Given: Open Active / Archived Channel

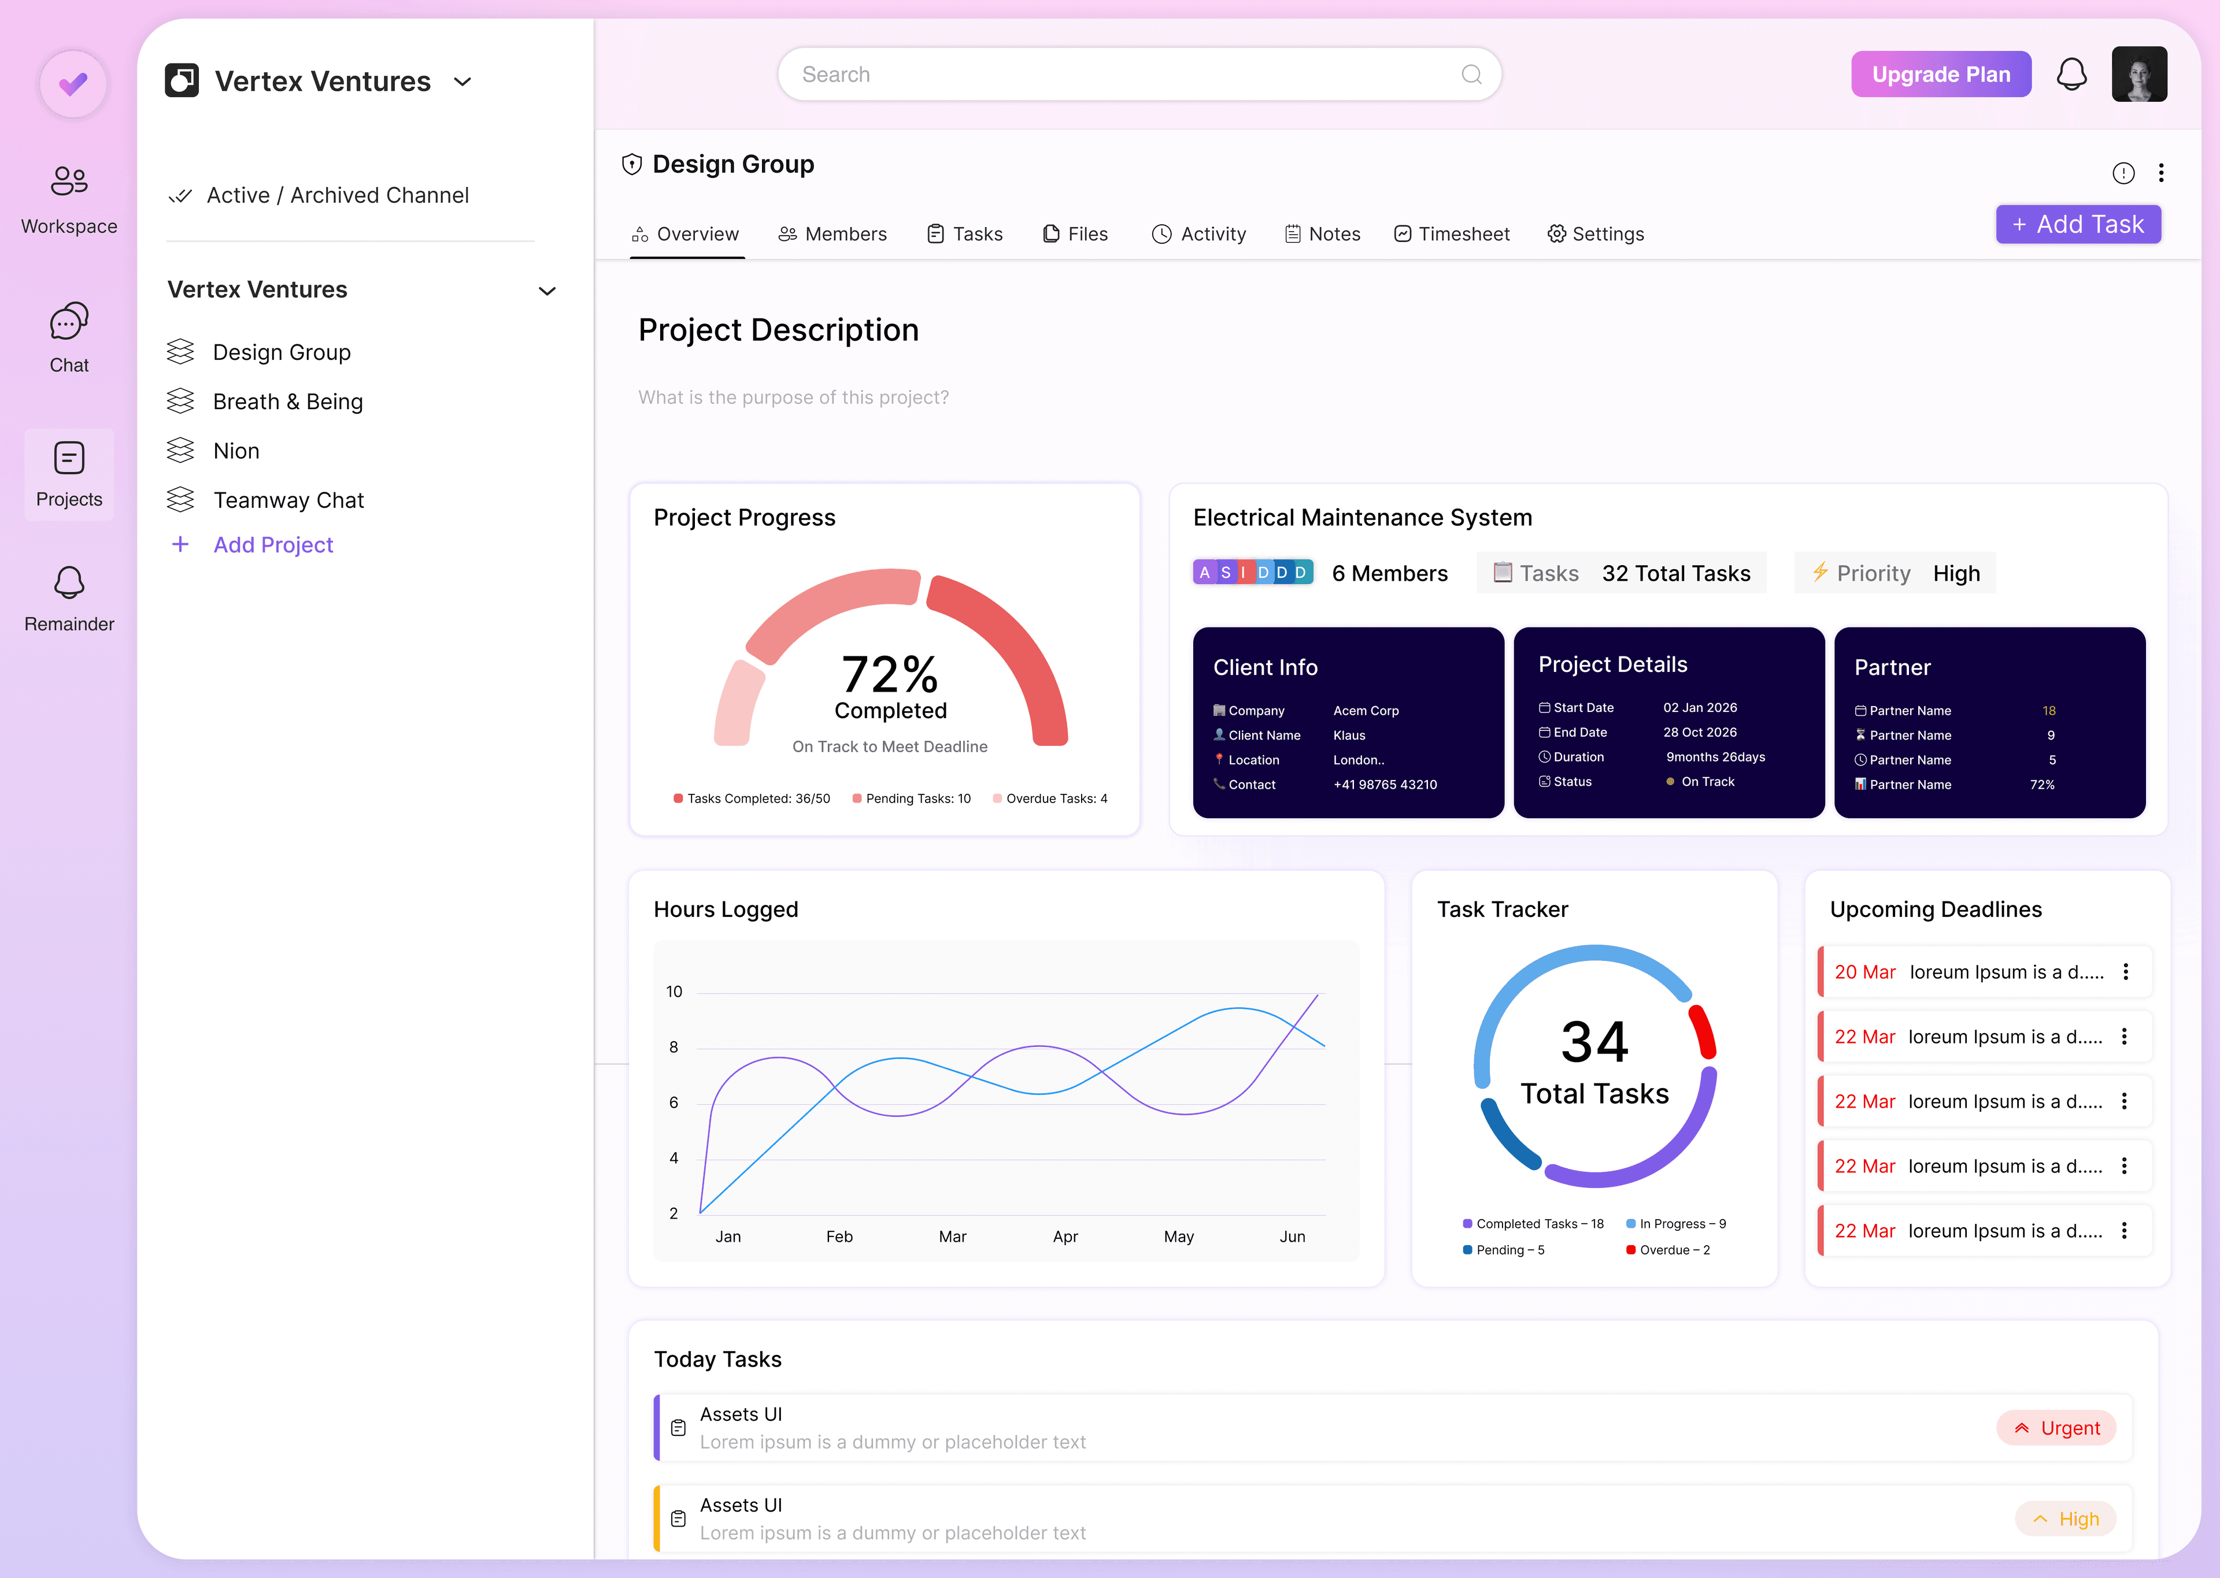Looking at the screenshot, I should tap(337, 195).
